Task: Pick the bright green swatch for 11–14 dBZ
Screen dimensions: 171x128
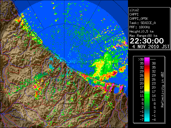Action: [147, 95]
